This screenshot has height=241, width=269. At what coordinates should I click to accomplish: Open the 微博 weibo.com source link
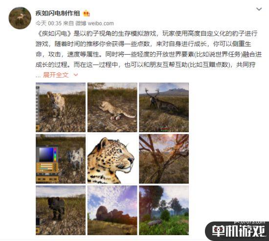tap(94, 23)
